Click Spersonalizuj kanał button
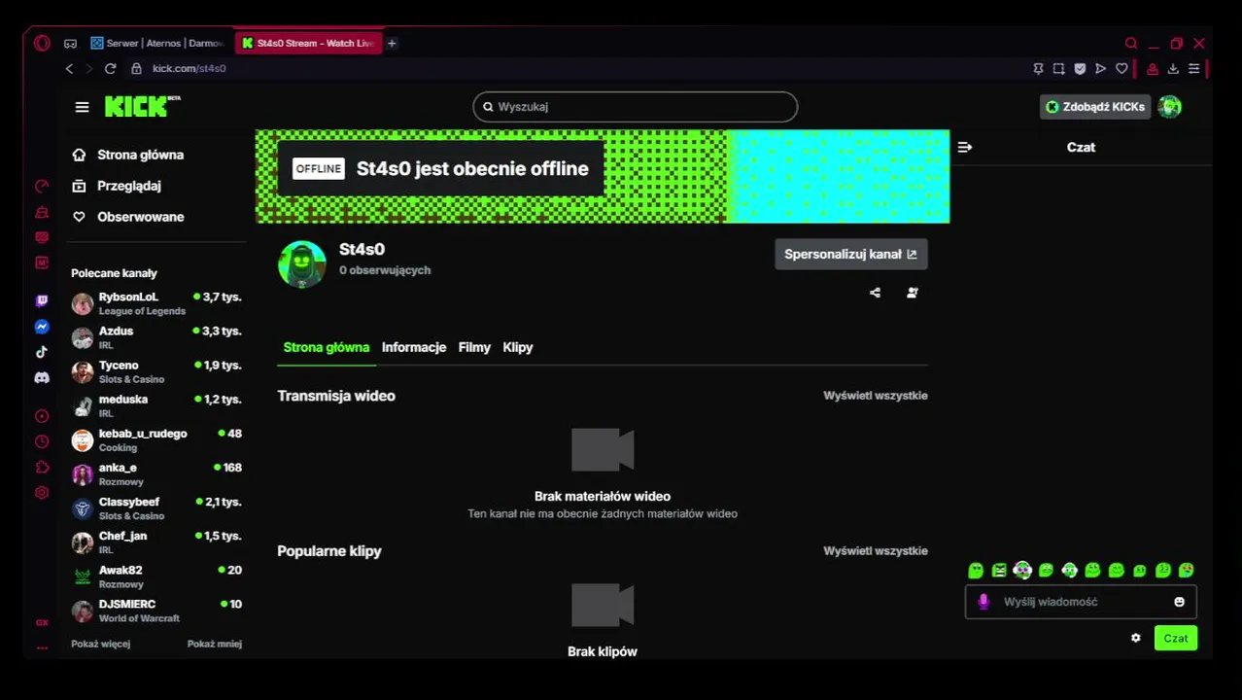Screen dimensions: 1242x700 [x=851, y=254]
